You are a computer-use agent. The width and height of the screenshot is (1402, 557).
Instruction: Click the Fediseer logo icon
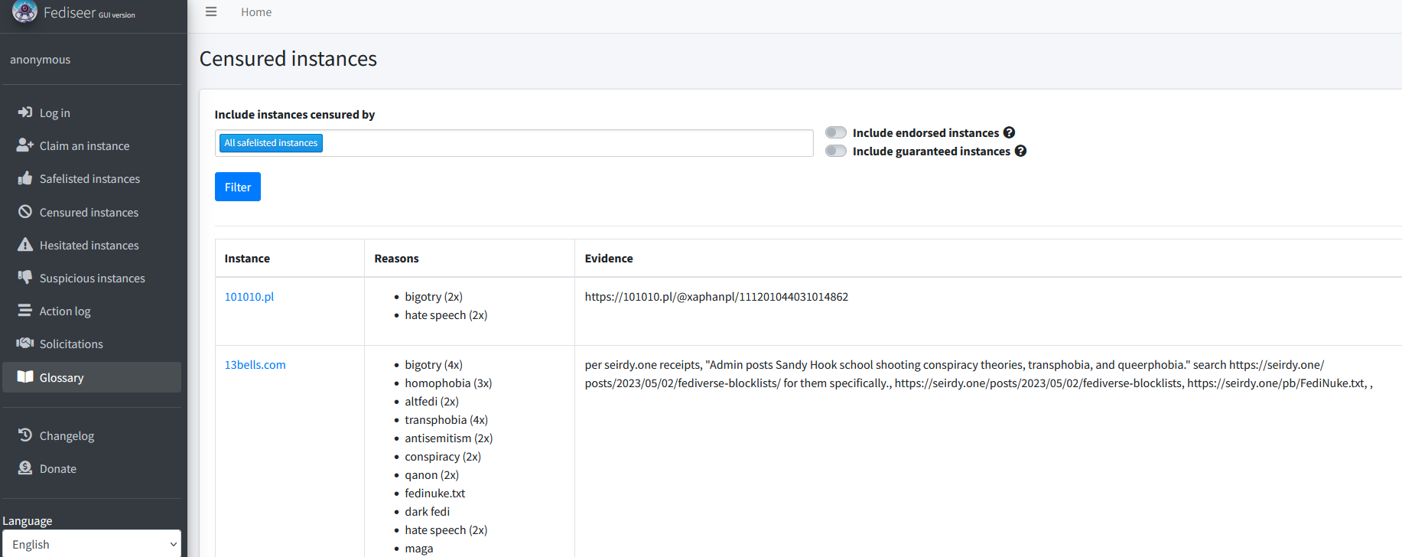point(24,11)
